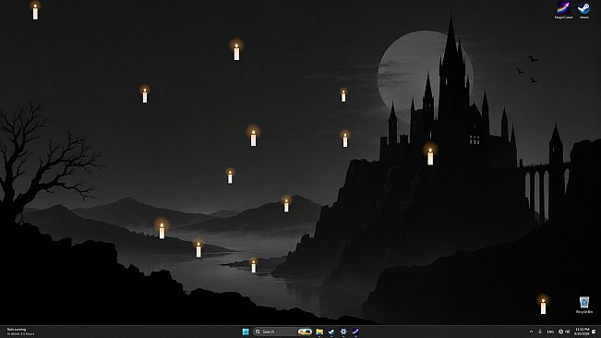Click the search highlight image in Search box
The width and height of the screenshot is (601, 338).
305,332
